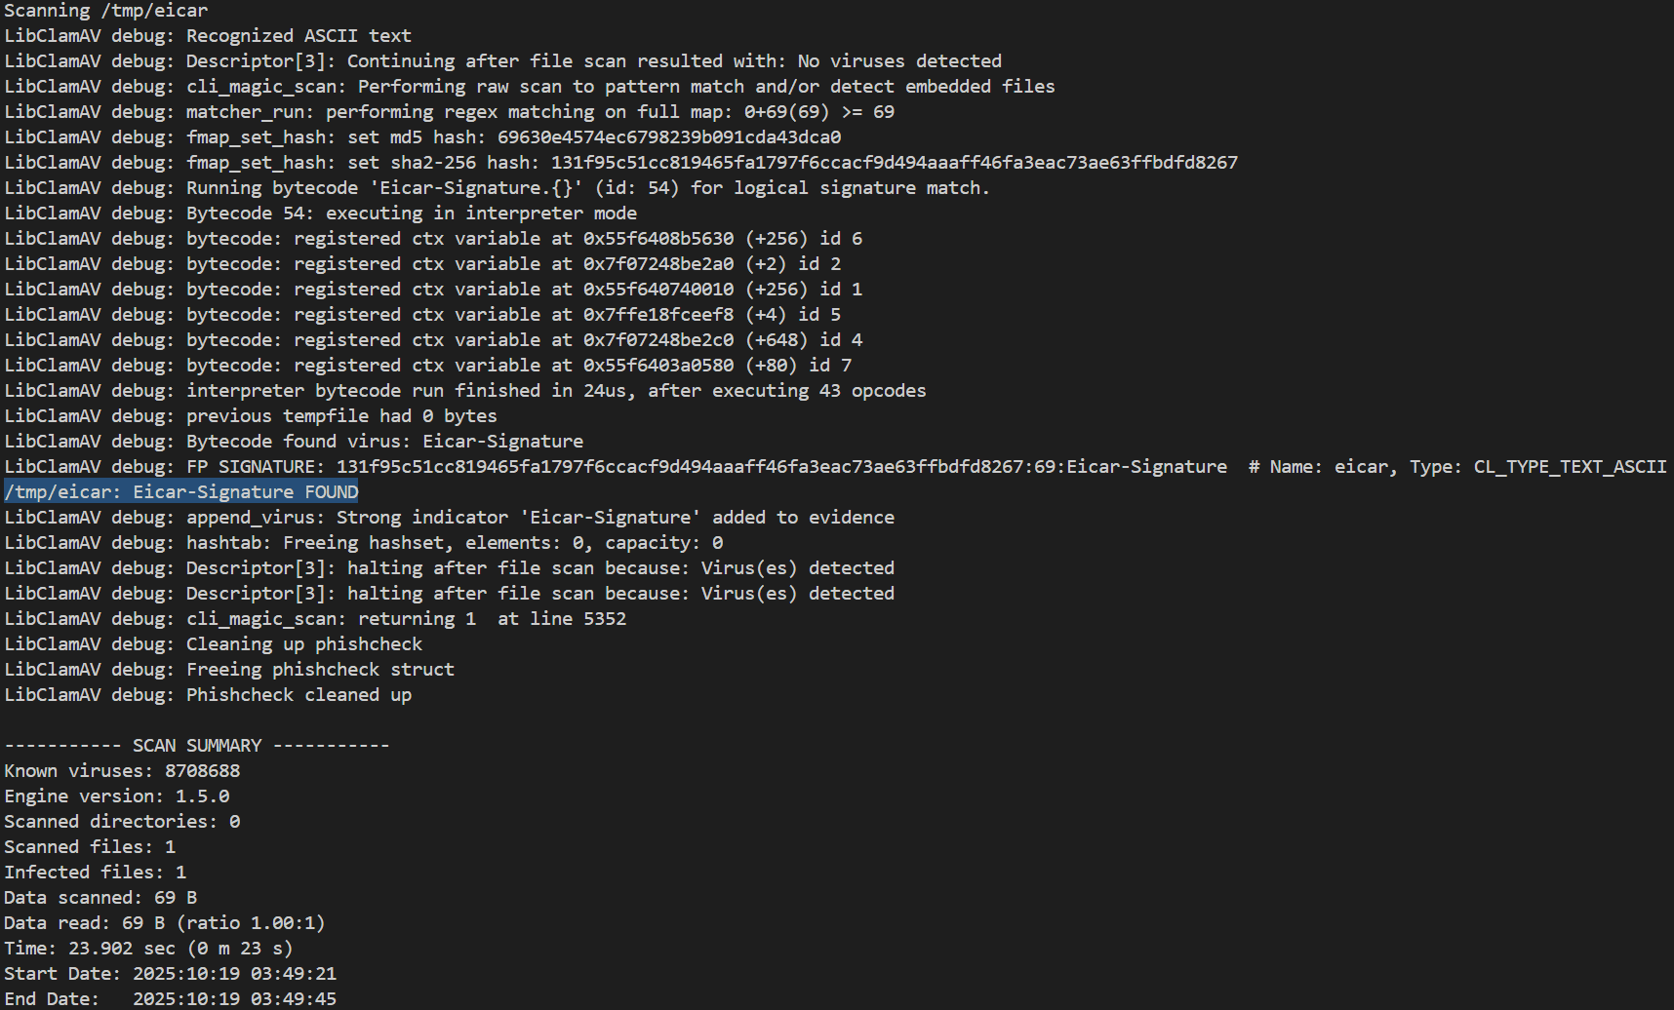The image size is (1674, 1010).
Task: Click 'CL_TYPE_TEXT_ASCII' at the line end
Action: click(1570, 467)
